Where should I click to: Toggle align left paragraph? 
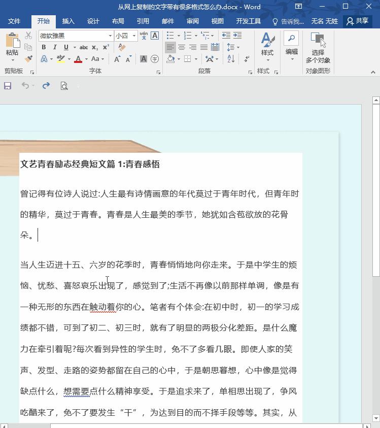tap(170, 48)
